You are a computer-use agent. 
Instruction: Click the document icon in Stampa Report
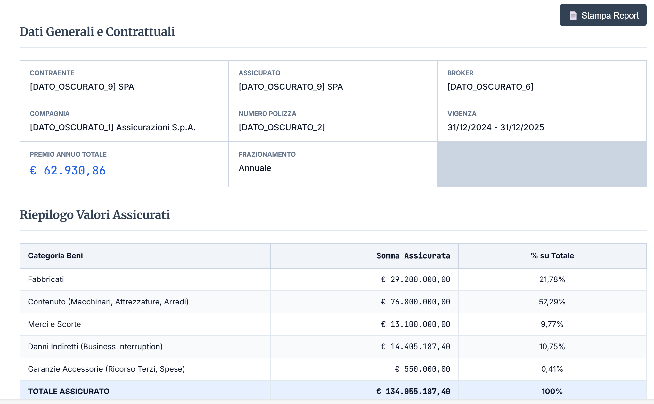coord(573,15)
